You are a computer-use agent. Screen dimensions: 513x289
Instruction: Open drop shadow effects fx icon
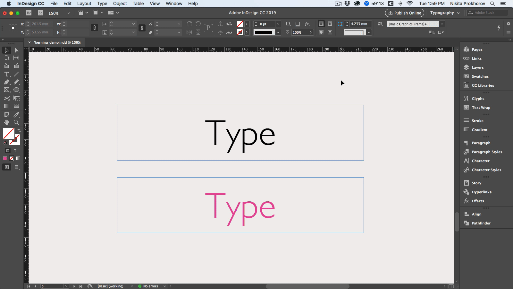(x=307, y=24)
